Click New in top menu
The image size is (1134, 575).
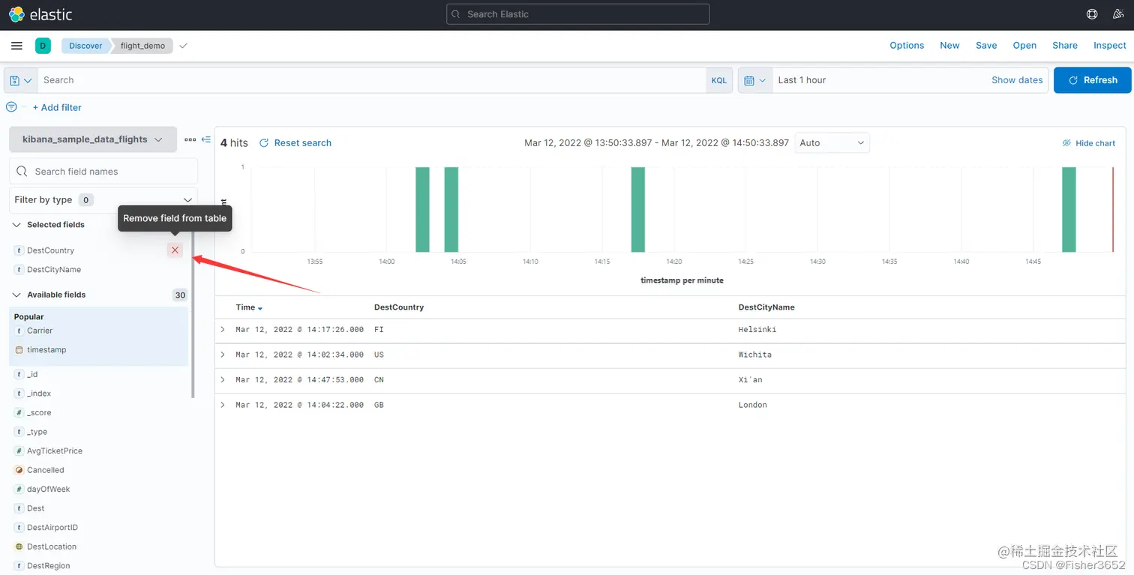click(x=949, y=46)
